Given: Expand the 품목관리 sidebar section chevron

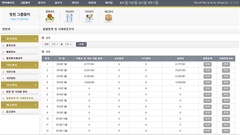Looking at the screenshot, I should (36, 39).
